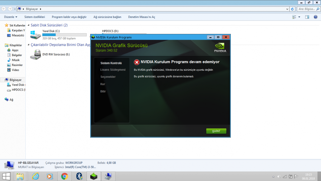The image size is (321, 181).
Task: Open the Düzenle dropdown menu
Action: [x=10, y=17]
